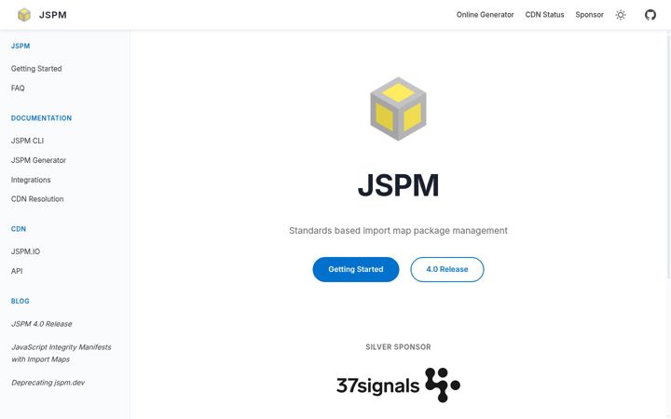Screen dimensions: 671x419
Task: Open JSPM.IO under CDN section
Action: pyautogui.click(x=26, y=251)
